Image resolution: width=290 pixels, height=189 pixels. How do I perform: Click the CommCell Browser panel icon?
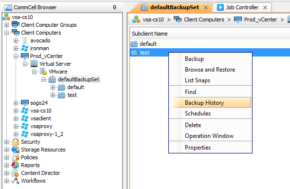coord(8,8)
